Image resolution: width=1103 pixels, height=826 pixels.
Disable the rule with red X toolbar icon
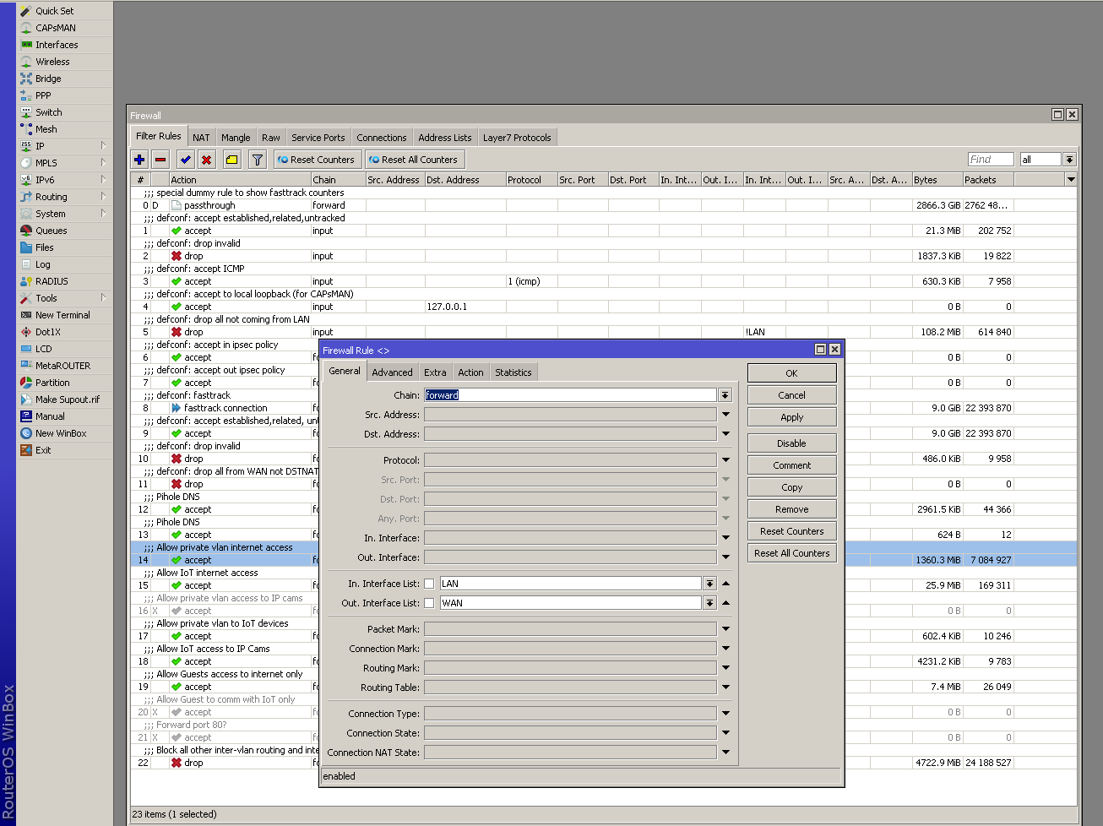click(x=207, y=159)
